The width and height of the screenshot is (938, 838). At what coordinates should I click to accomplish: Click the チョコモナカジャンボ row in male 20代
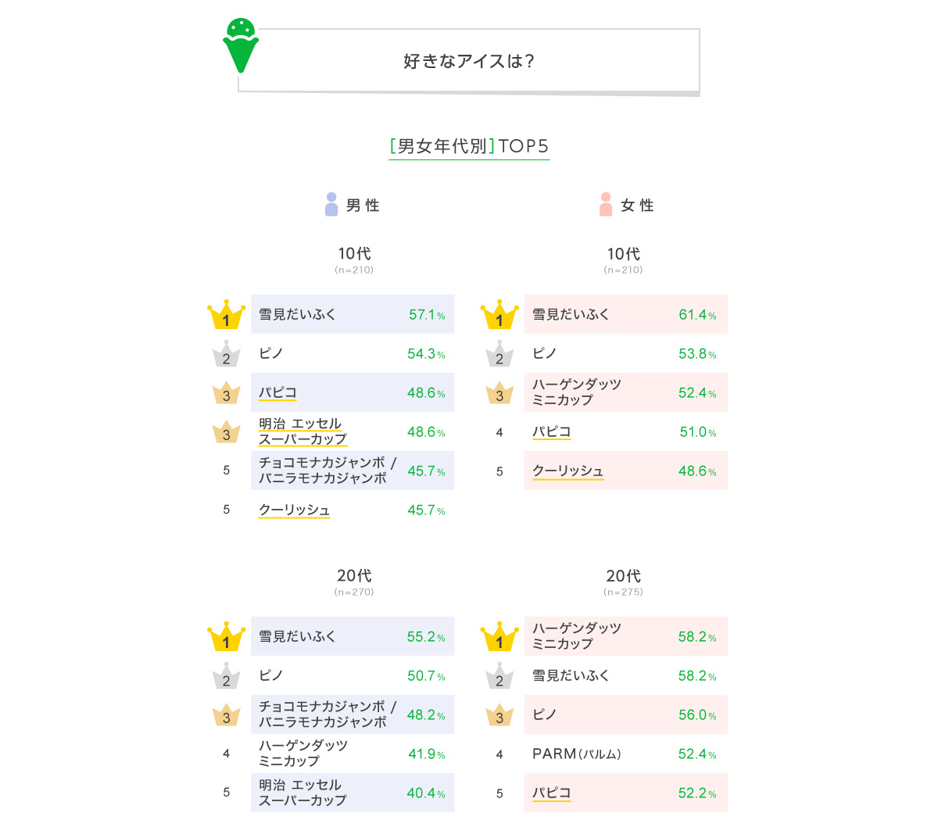pyautogui.click(x=353, y=714)
